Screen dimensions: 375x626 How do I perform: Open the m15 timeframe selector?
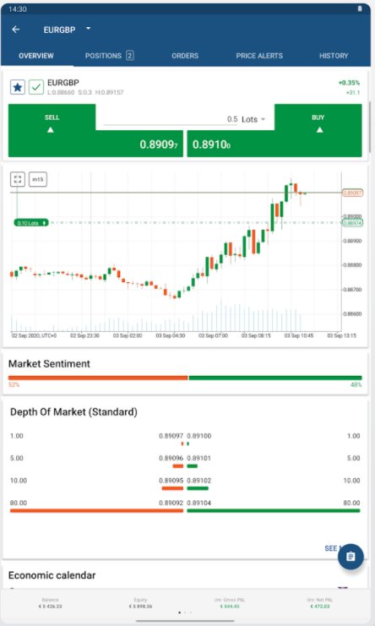click(38, 179)
